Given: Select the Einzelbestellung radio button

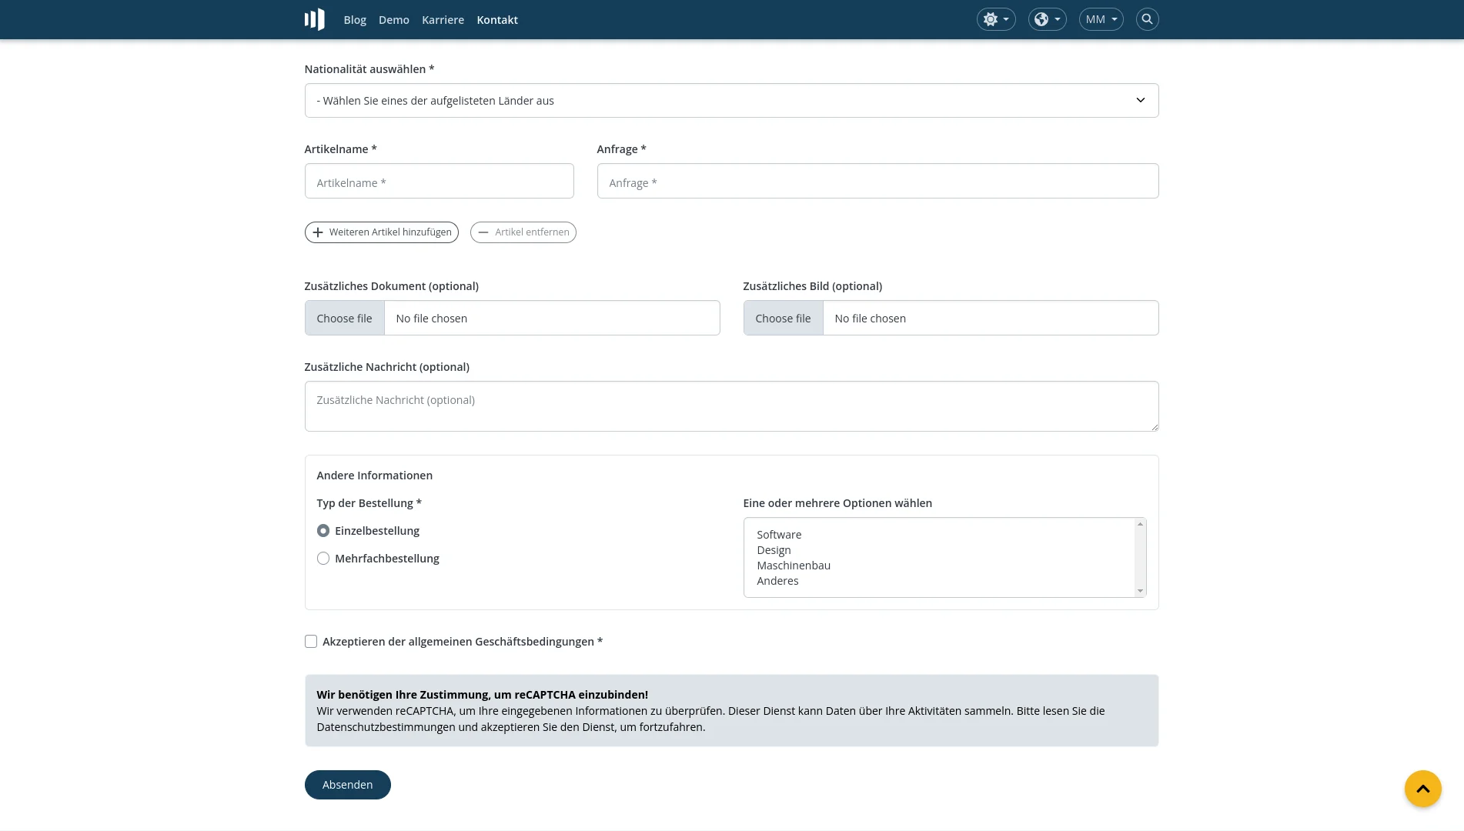Looking at the screenshot, I should (323, 530).
